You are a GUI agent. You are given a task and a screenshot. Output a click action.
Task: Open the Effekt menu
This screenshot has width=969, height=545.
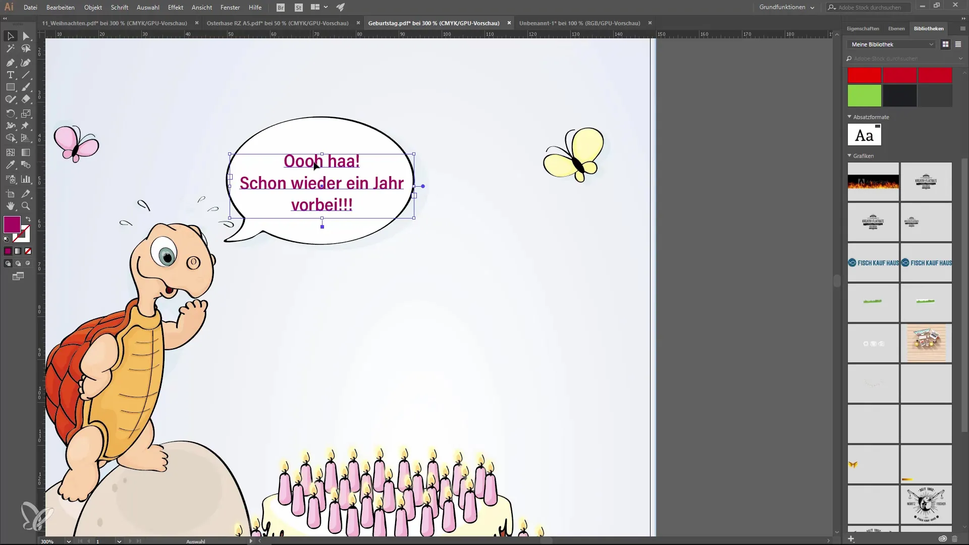pos(176,8)
